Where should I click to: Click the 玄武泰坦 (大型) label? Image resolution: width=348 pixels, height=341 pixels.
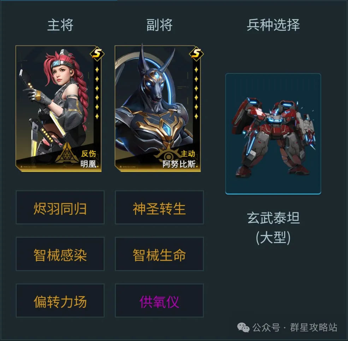(273, 228)
